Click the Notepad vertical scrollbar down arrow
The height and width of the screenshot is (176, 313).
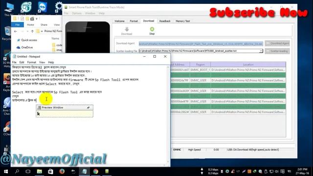point(168,162)
